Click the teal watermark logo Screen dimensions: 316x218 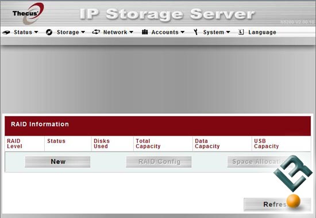coord(293,173)
